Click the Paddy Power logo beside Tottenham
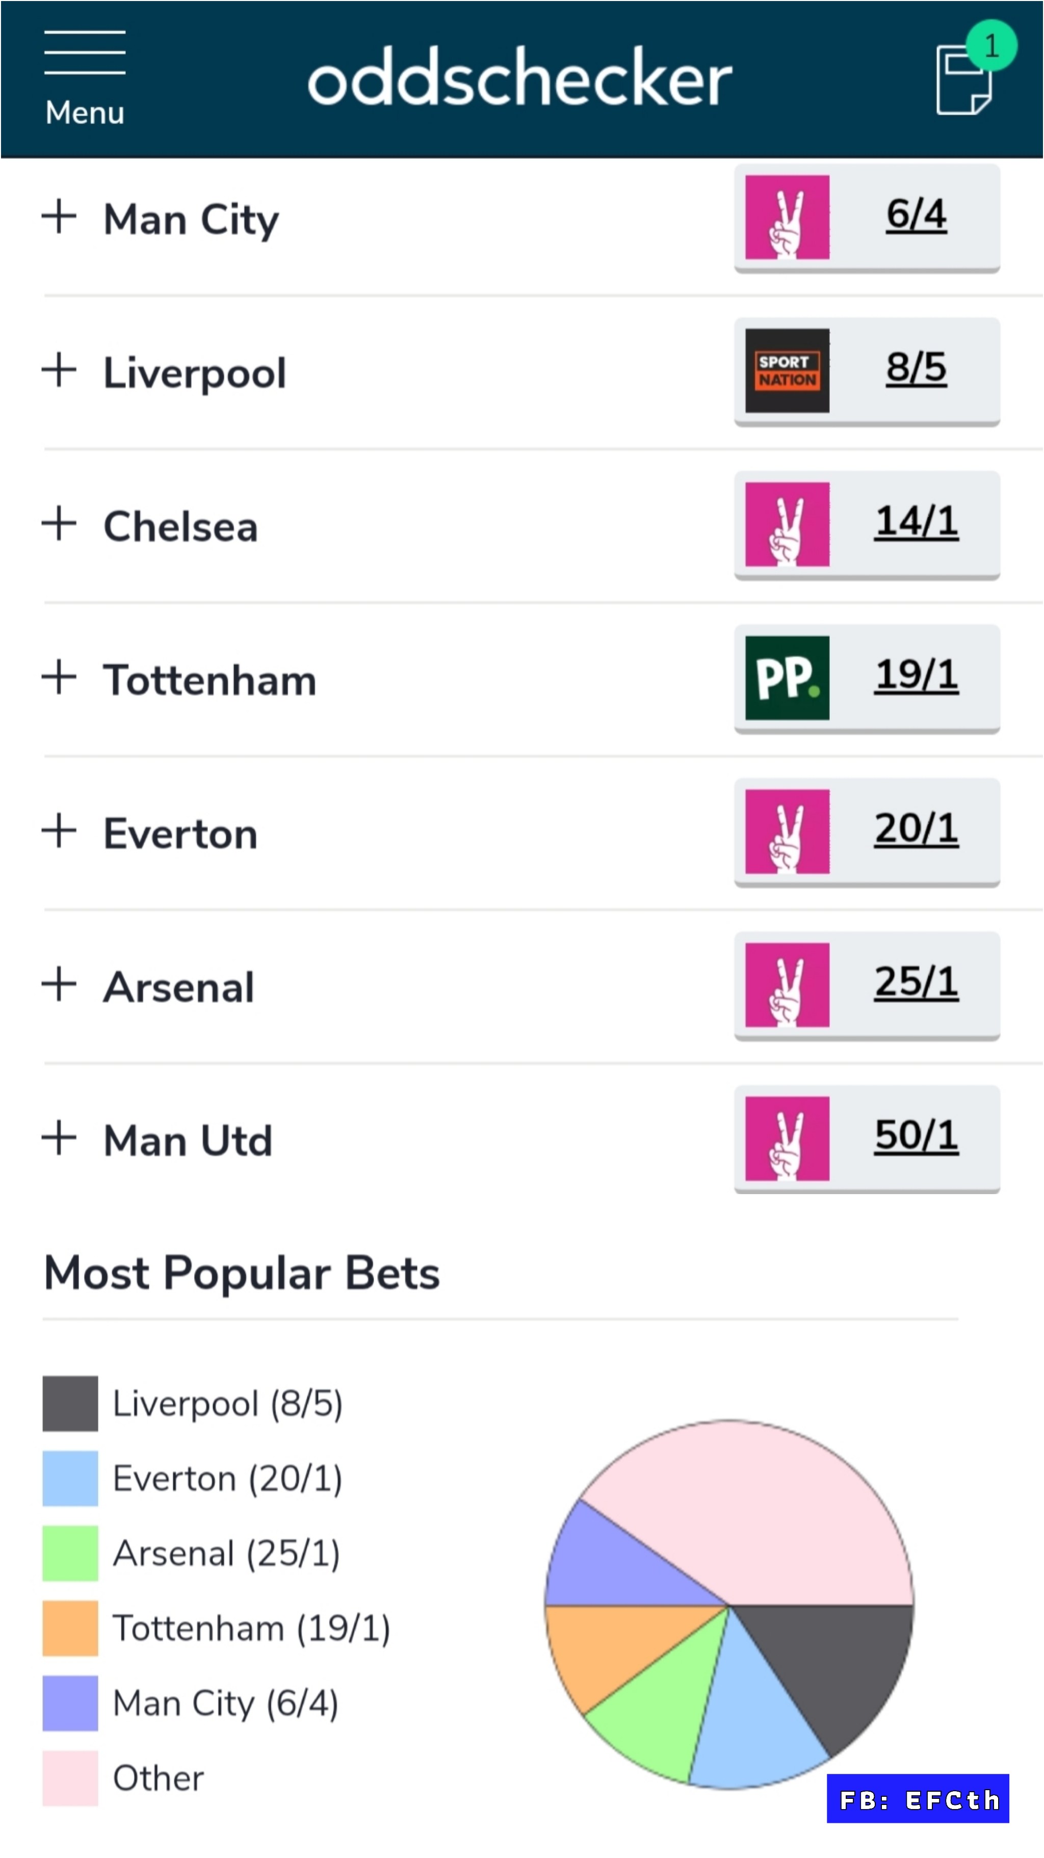Viewport: 1044px width, 1858px height. (786, 678)
